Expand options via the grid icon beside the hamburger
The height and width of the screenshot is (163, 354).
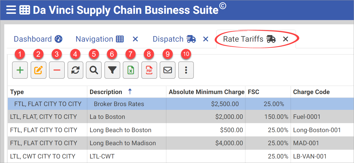[x=24, y=10]
